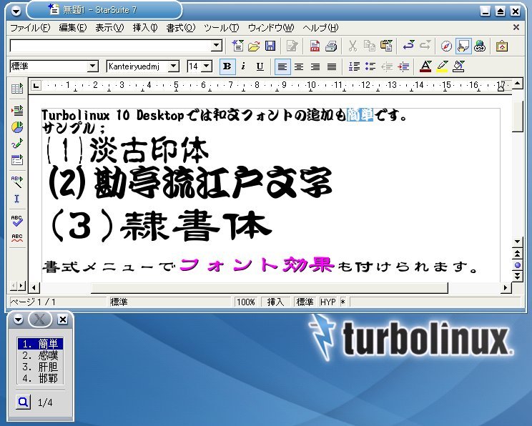Screen dimensions: 532x426
Task: Toggle numbered list
Action: point(354,66)
